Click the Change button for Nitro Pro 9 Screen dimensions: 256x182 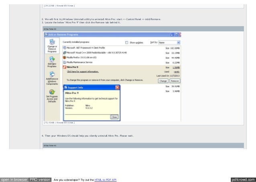163,81
